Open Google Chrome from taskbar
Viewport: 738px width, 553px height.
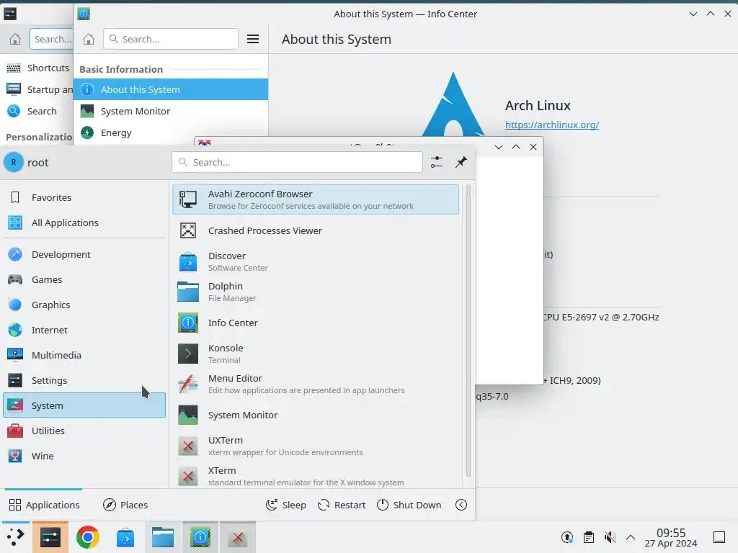(x=87, y=537)
